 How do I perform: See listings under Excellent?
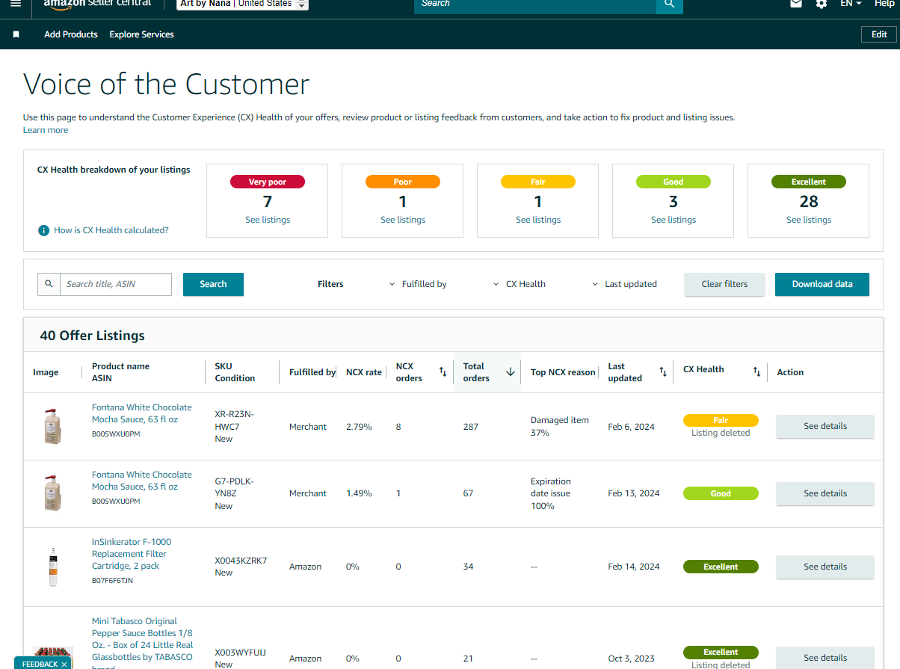pos(809,220)
